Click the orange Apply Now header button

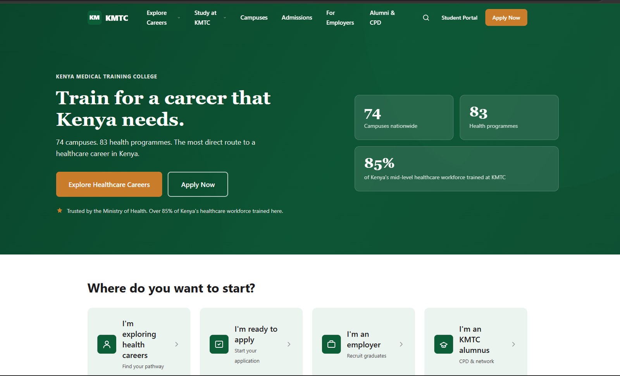(x=506, y=18)
